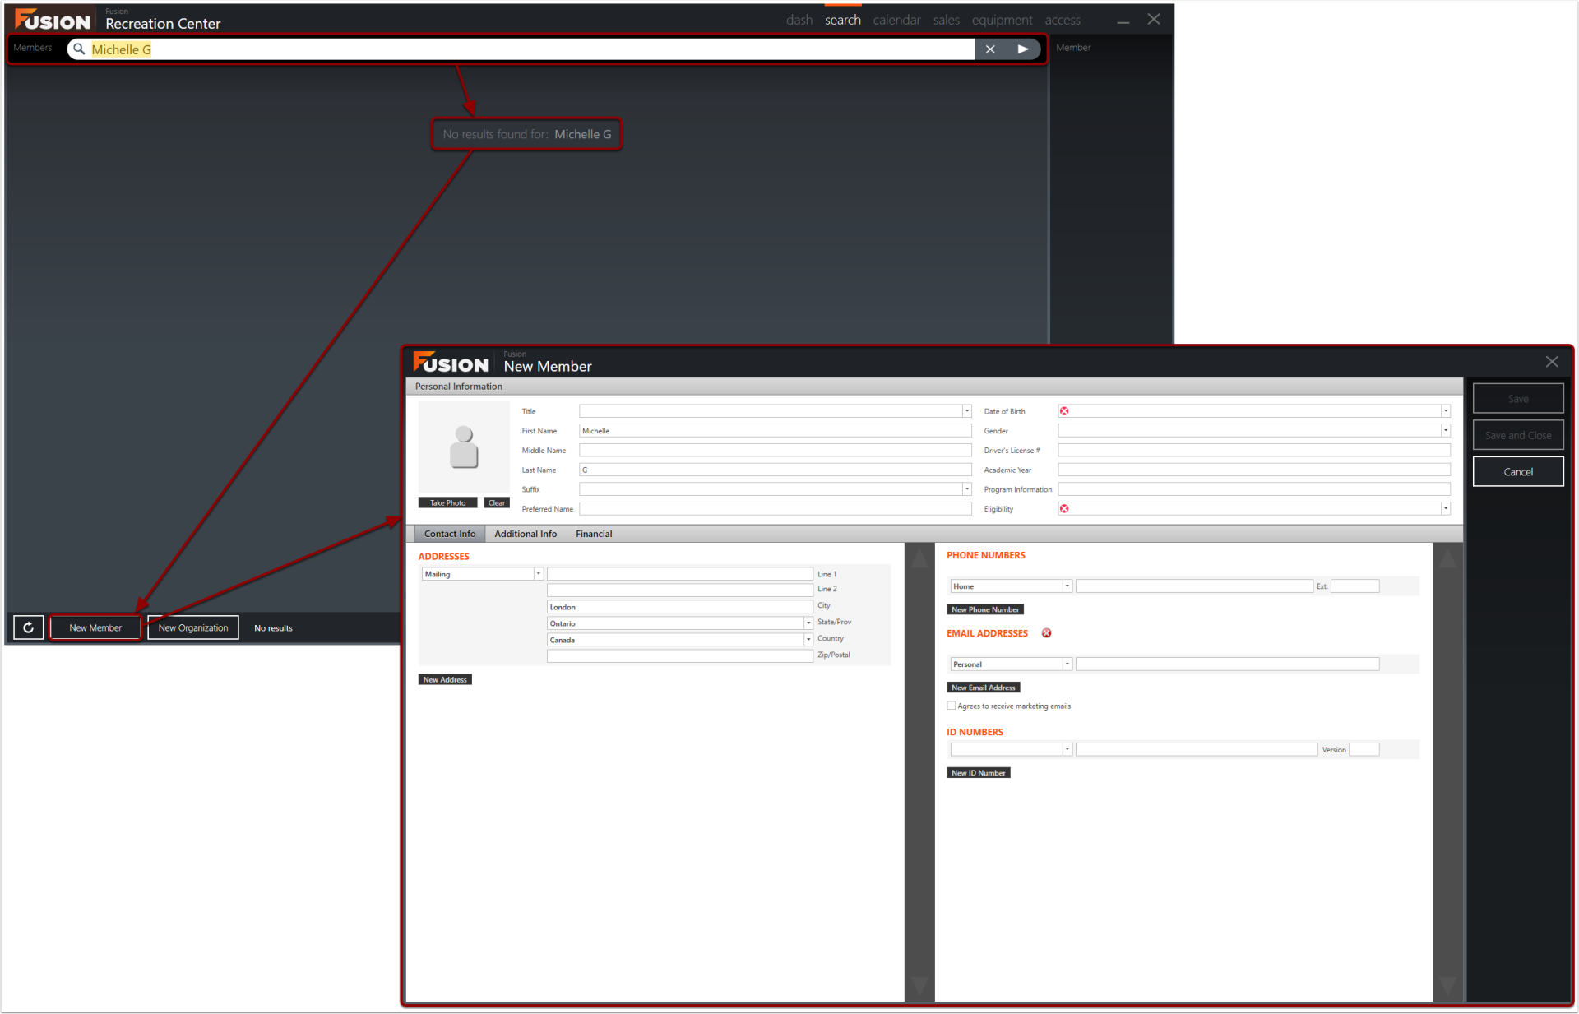Click the red error icon in Eligibility field
This screenshot has width=1579, height=1014.
coord(1064,509)
